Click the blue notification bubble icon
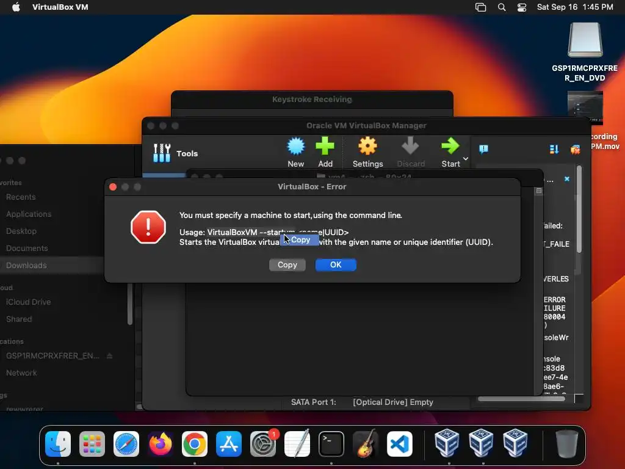 [x=483, y=149]
